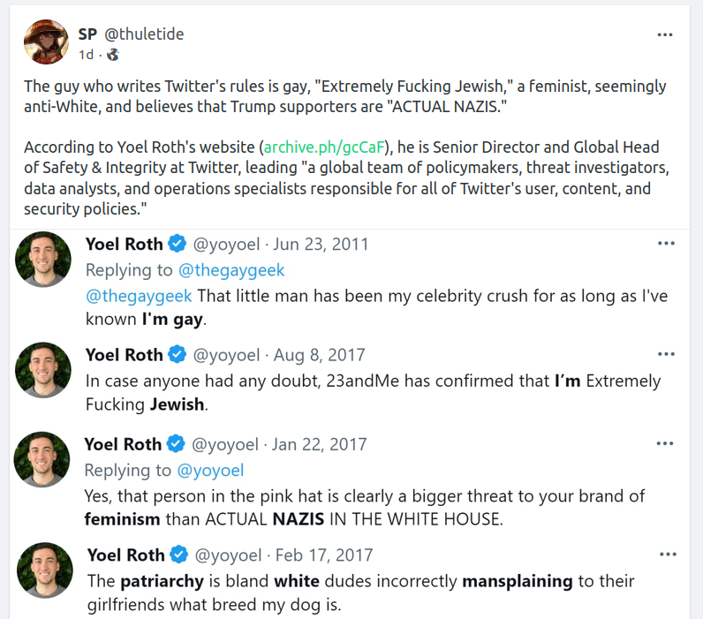Click the @thuletide handle
This screenshot has width=703, height=619.
coord(144,34)
